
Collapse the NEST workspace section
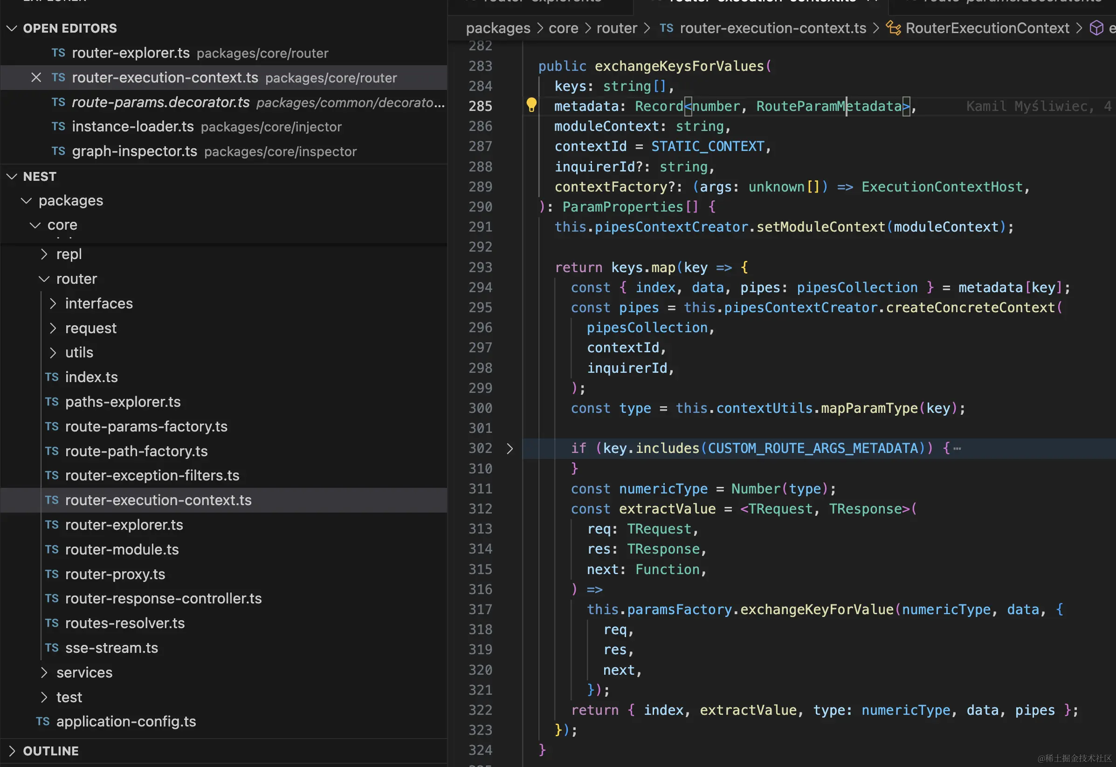12,176
